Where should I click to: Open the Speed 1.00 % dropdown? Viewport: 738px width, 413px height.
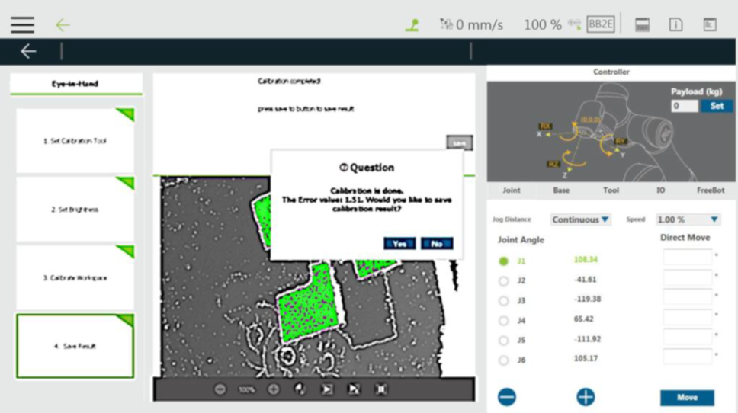(x=688, y=219)
